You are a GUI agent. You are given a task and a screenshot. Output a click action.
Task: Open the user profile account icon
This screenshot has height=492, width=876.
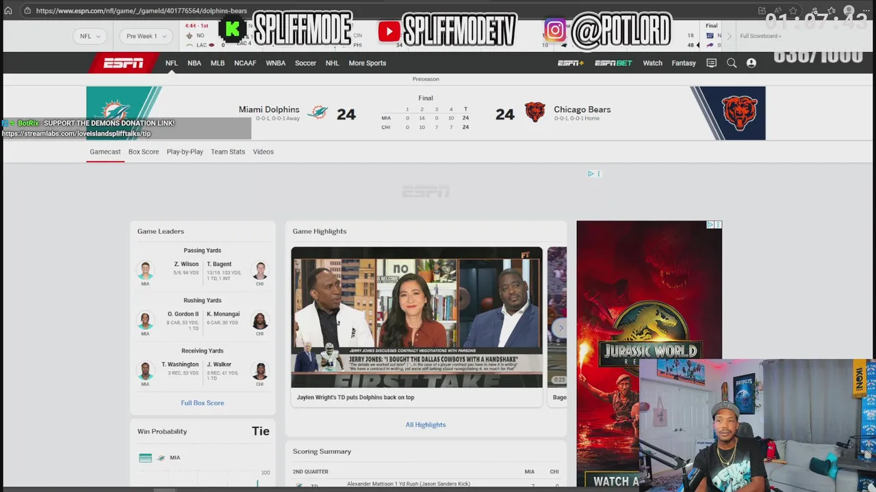pyautogui.click(x=751, y=63)
